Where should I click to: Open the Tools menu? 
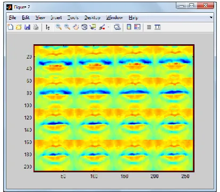pyautogui.click(x=73, y=18)
